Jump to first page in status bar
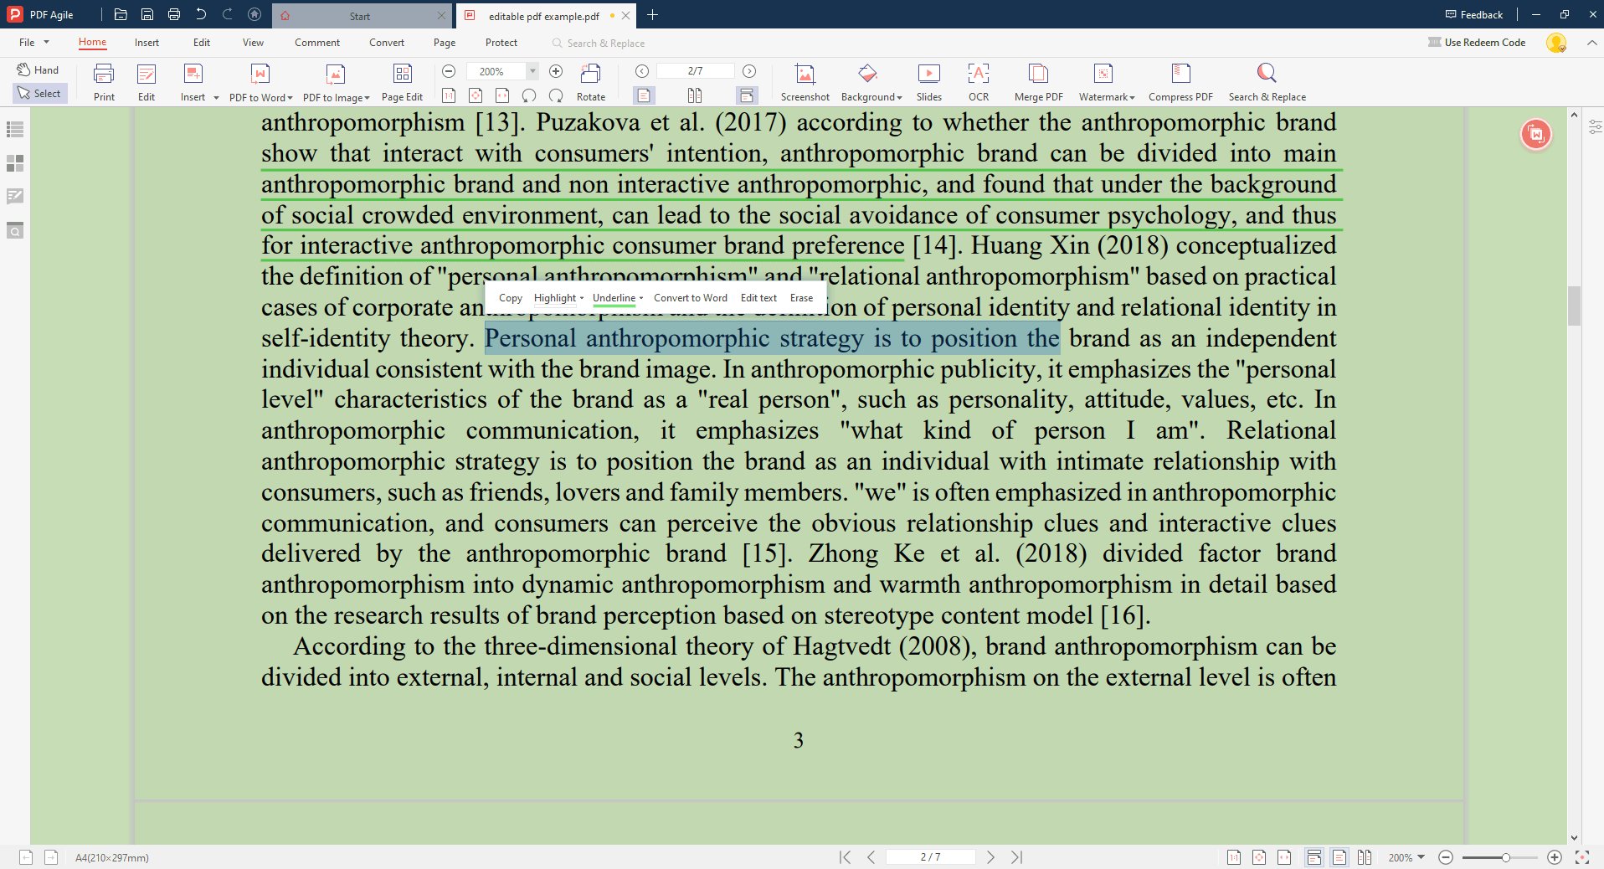The width and height of the screenshot is (1604, 869). click(x=845, y=857)
